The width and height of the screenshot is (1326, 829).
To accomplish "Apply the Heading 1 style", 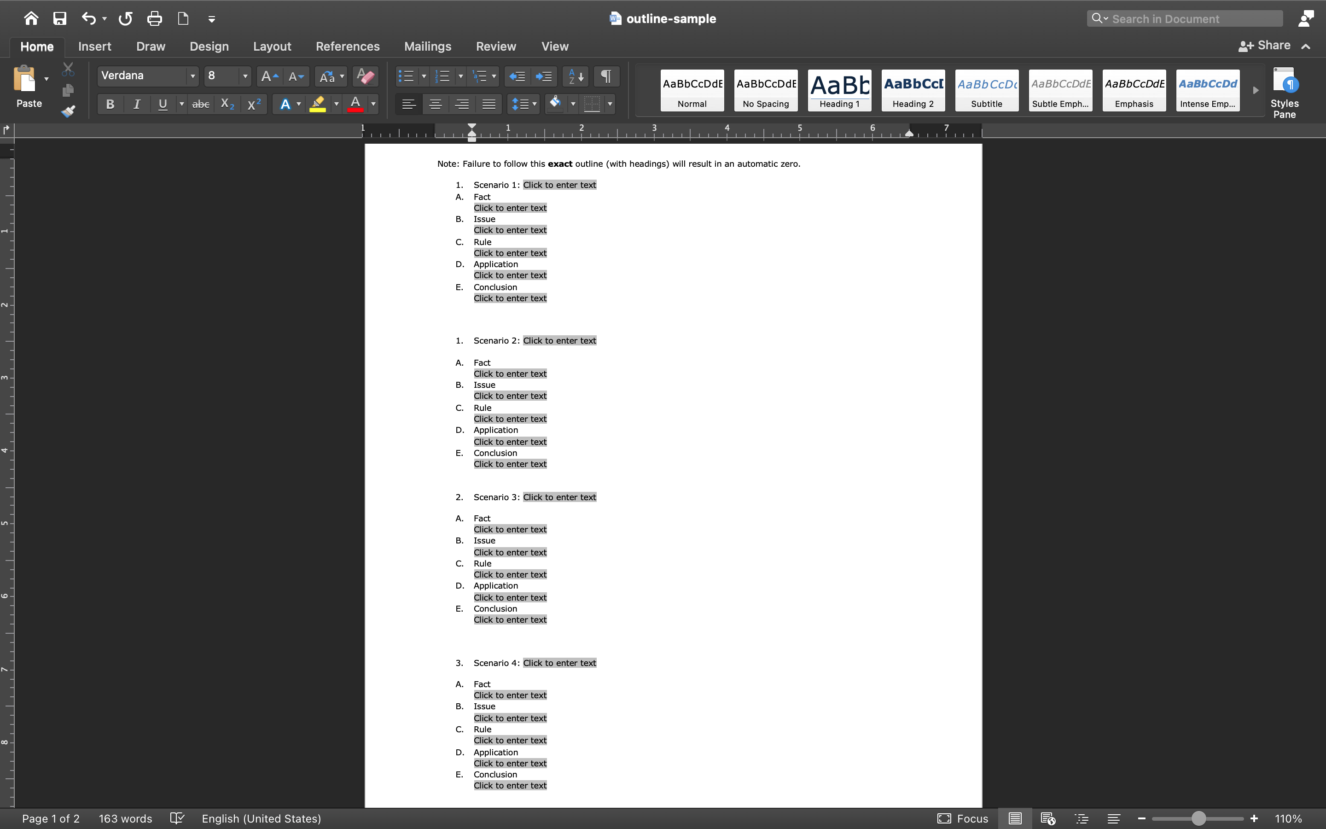I will click(839, 90).
